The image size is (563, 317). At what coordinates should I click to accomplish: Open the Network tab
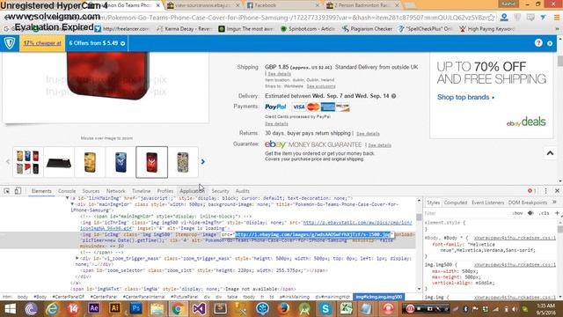[115, 191]
